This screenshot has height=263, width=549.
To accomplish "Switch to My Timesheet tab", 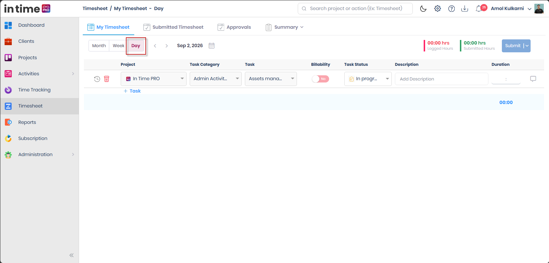I will [108, 27].
